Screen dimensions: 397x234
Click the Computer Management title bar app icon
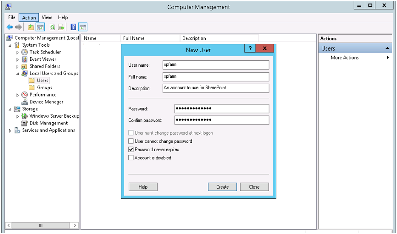pos(8,6)
